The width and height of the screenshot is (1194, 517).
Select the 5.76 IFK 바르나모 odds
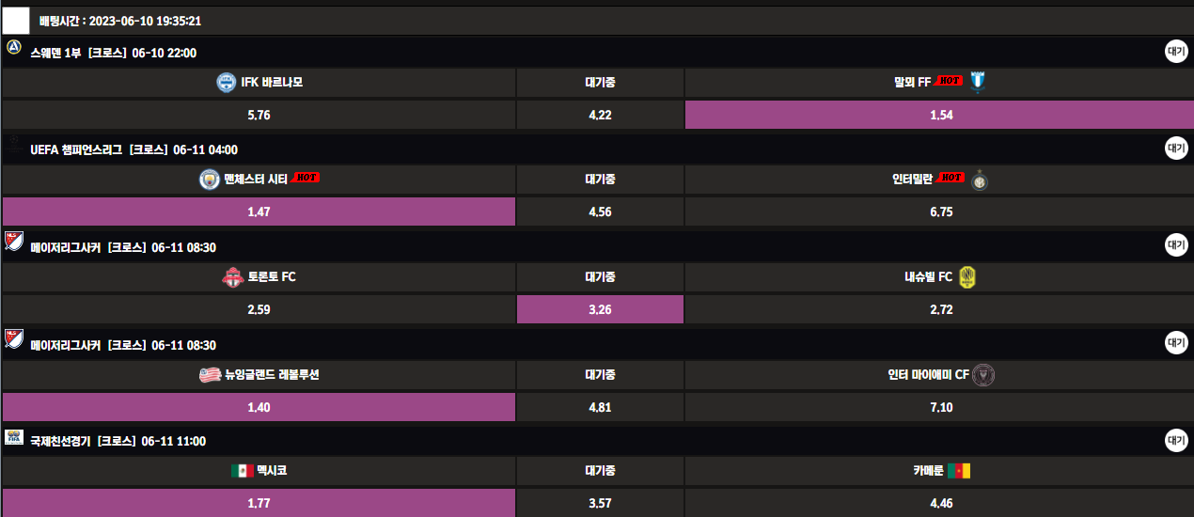[x=259, y=115]
